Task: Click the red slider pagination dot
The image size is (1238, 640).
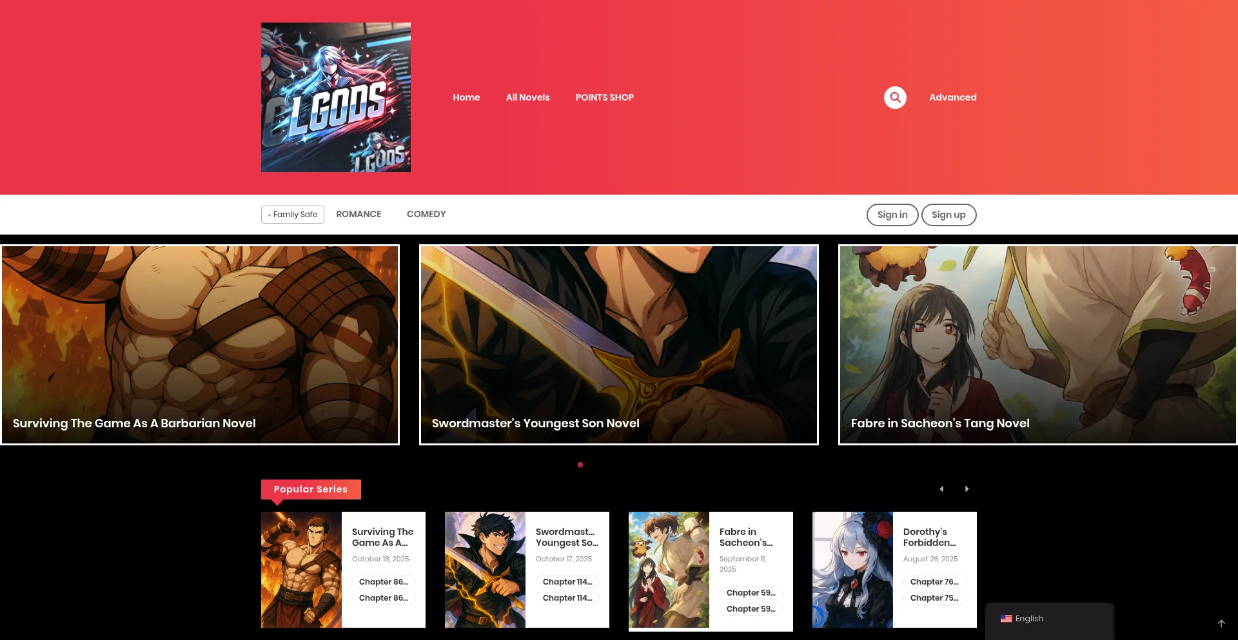Action: pos(580,465)
